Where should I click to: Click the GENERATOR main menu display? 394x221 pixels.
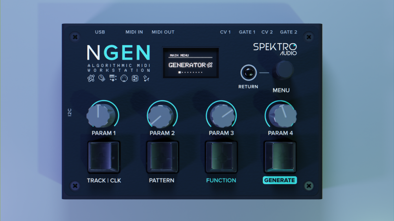tap(190, 63)
